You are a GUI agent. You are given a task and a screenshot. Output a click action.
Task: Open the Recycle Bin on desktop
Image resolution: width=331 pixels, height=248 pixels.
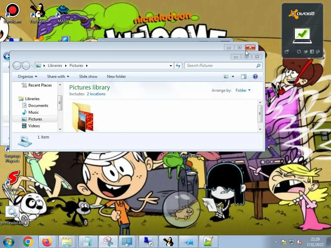[189, 156]
